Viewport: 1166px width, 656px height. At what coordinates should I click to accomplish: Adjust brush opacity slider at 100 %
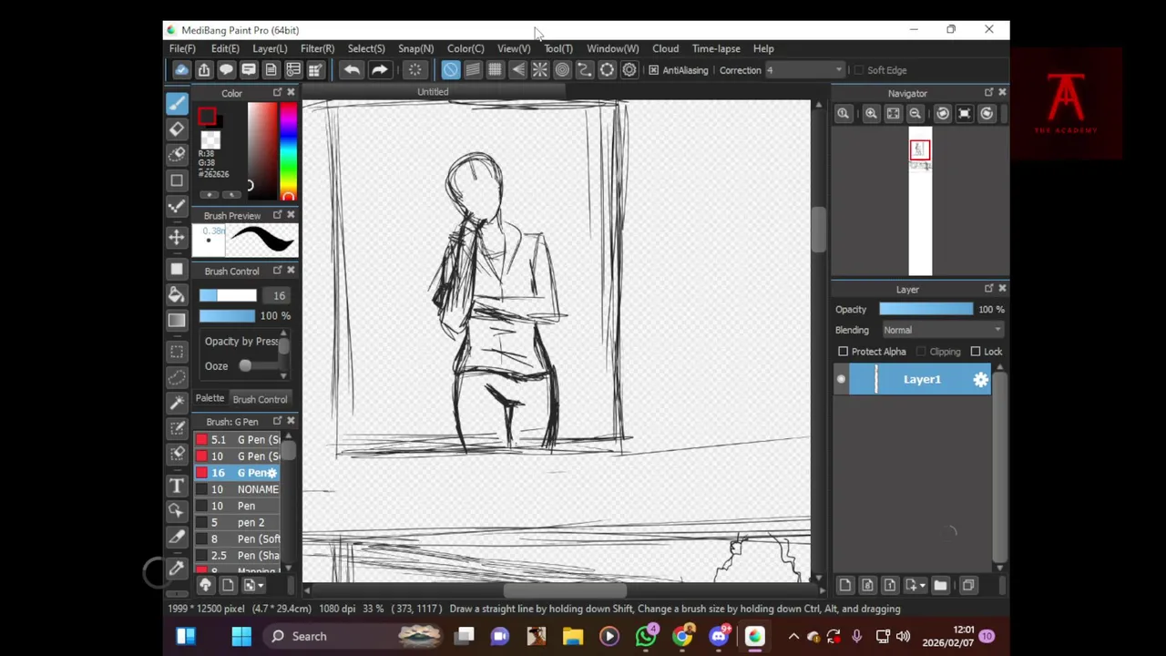point(228,315)
